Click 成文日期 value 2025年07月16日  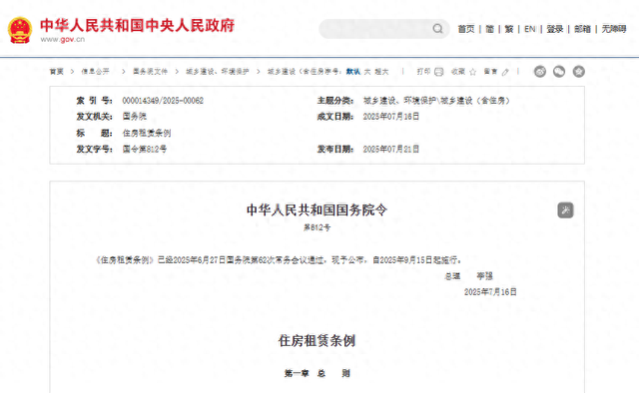click(x=390, y=117)
